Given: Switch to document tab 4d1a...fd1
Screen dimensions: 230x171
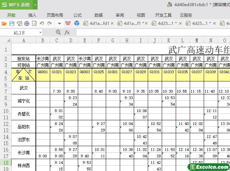Looking at the screenshot, I should (96, 23).
